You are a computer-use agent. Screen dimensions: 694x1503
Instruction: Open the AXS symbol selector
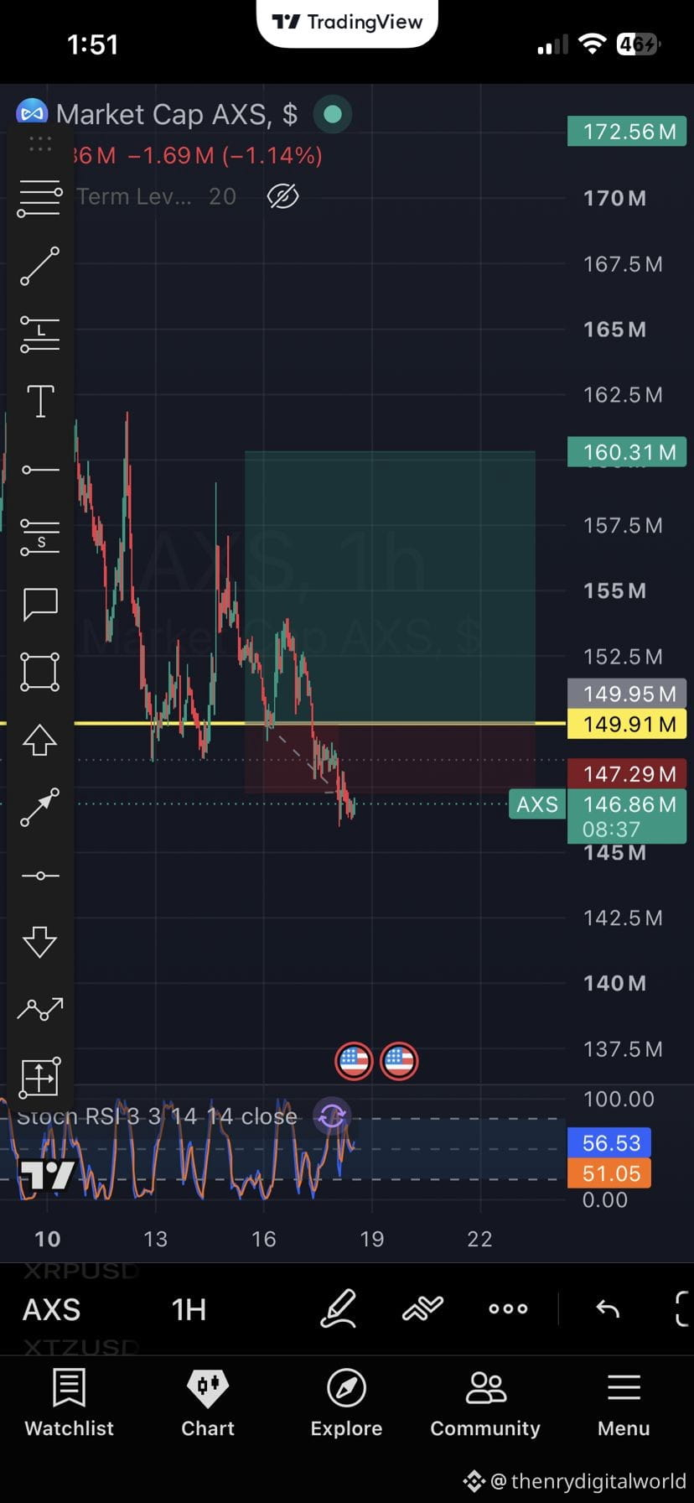pos(52,1309)
